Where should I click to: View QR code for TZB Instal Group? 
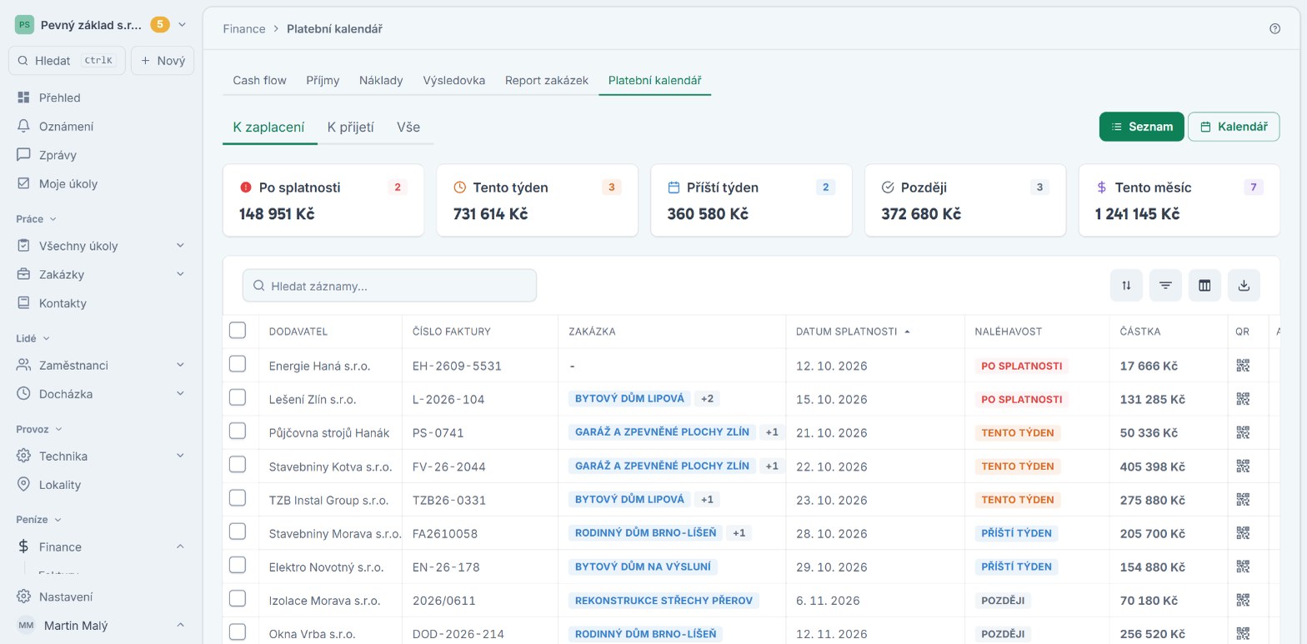[1243, 500]
